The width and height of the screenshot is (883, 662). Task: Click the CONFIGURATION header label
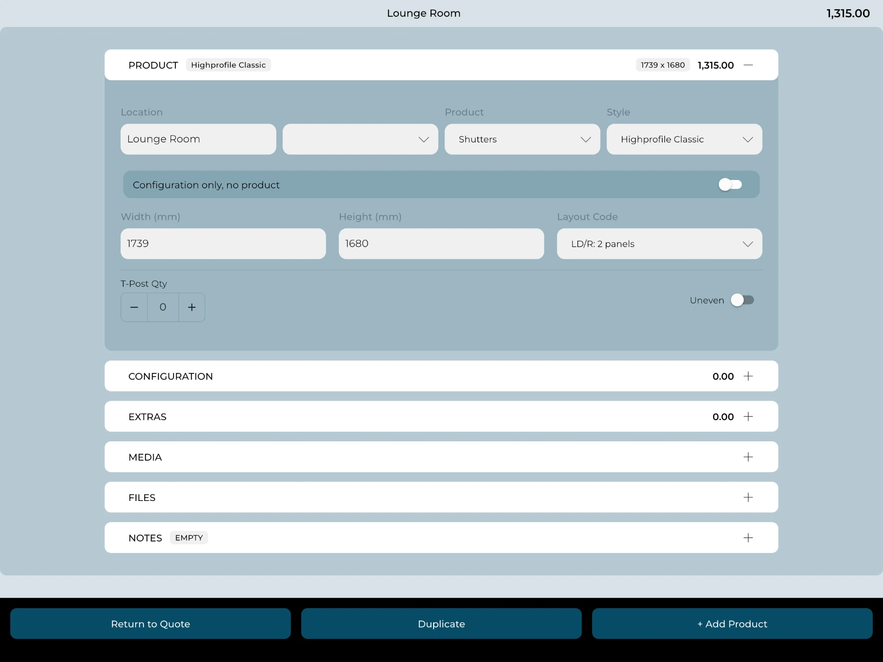pyautogui.click(x=170, y=376)
